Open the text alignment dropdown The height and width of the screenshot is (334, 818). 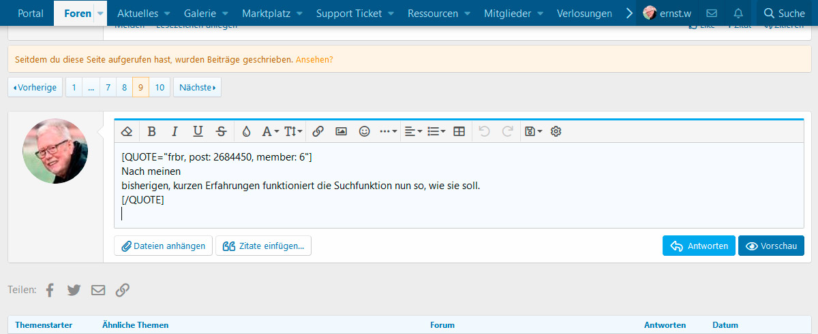click(413, 131)
